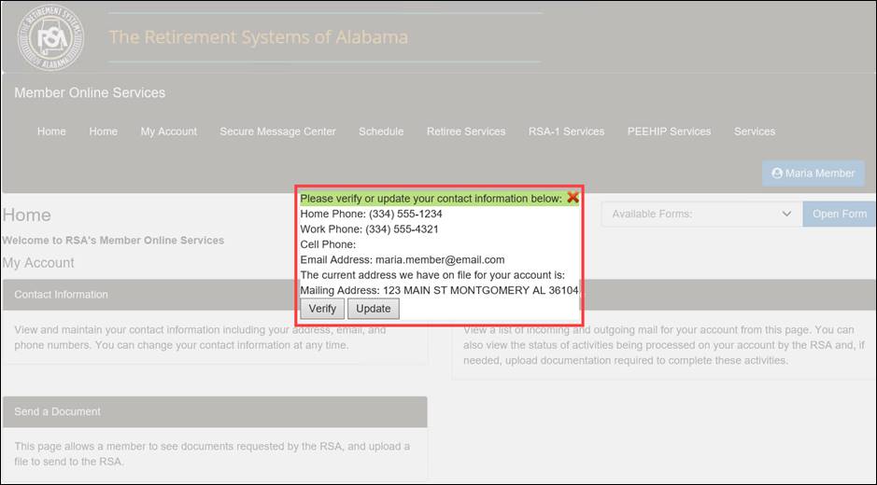Open the PEEHIP Services menu
Screen dimensions: 877x485
[669, 132]
